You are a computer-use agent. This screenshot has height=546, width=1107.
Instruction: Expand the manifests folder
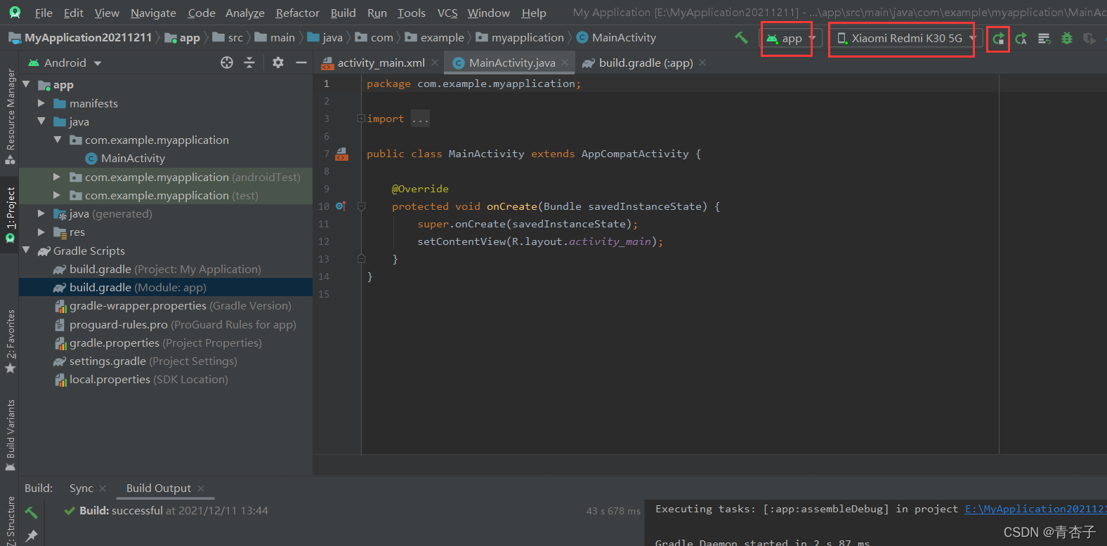click(x=41, y=103)
